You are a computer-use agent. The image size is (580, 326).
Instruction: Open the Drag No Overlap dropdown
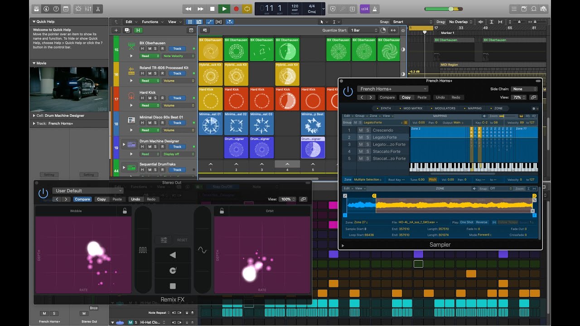click(460, 22)
